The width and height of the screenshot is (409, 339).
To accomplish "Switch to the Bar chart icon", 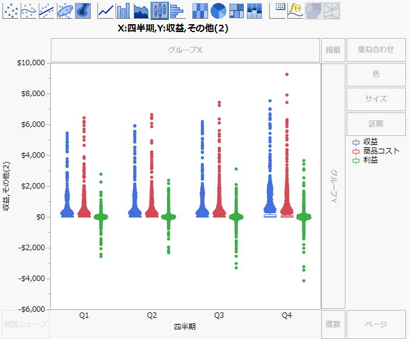I will [x=123, y=10].
